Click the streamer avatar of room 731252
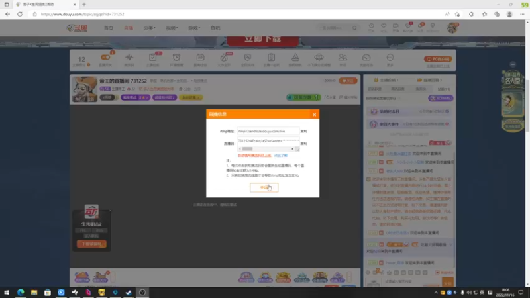The width and height of the screenshot is (530, 298). 85,89
